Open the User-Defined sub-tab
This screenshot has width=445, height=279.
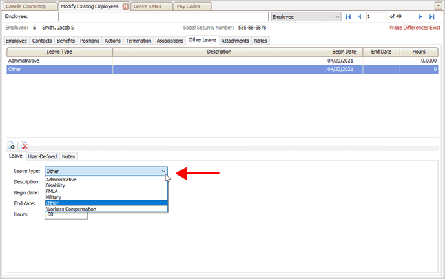tap(43, 156)
